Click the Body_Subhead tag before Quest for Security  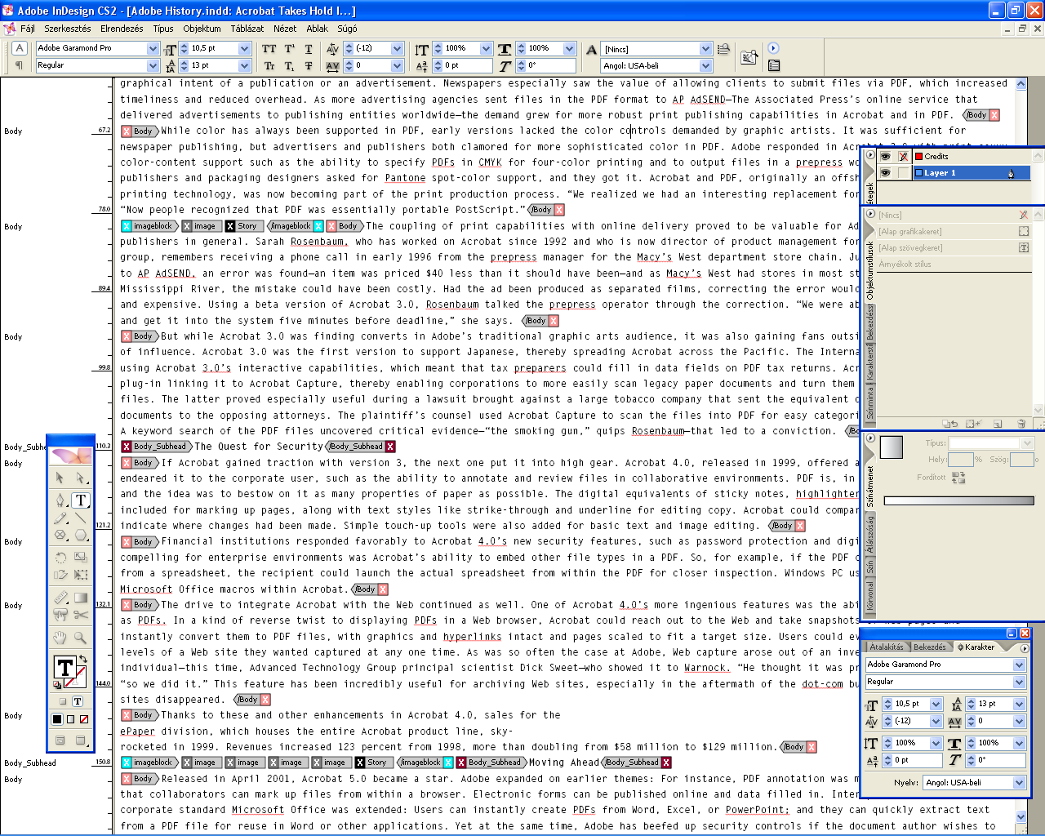(155, 447)
